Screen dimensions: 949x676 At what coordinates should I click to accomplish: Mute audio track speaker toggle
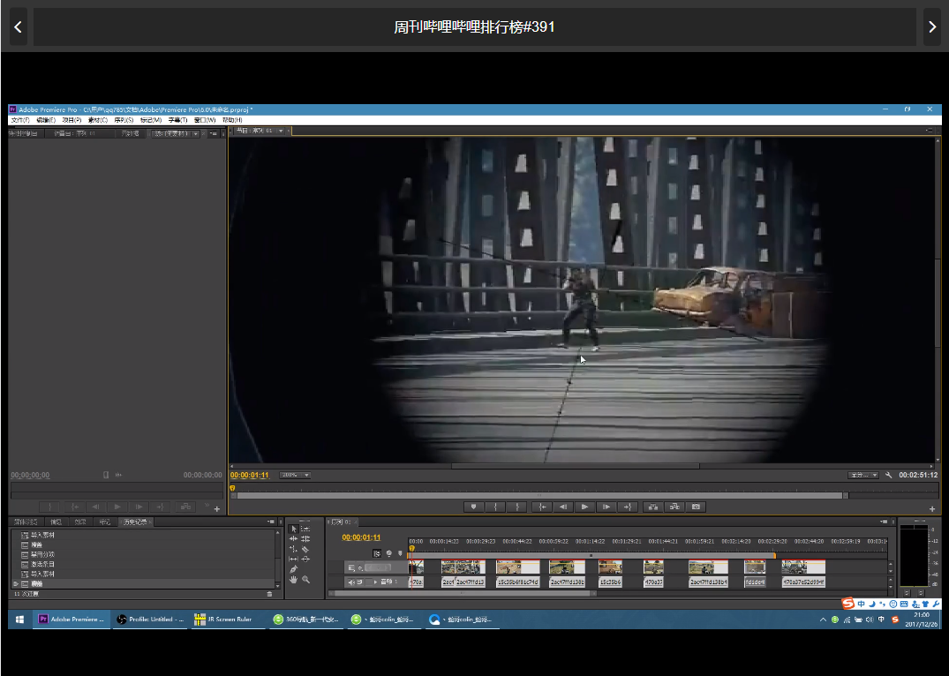tap(351, 582)
